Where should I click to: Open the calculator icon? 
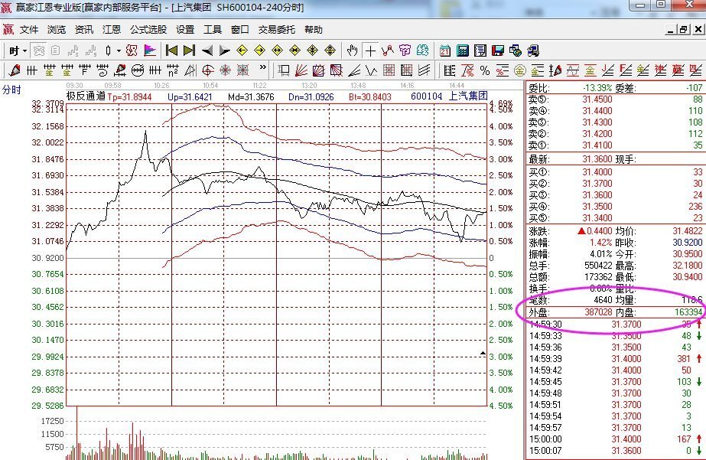click(x=463, y=51)
